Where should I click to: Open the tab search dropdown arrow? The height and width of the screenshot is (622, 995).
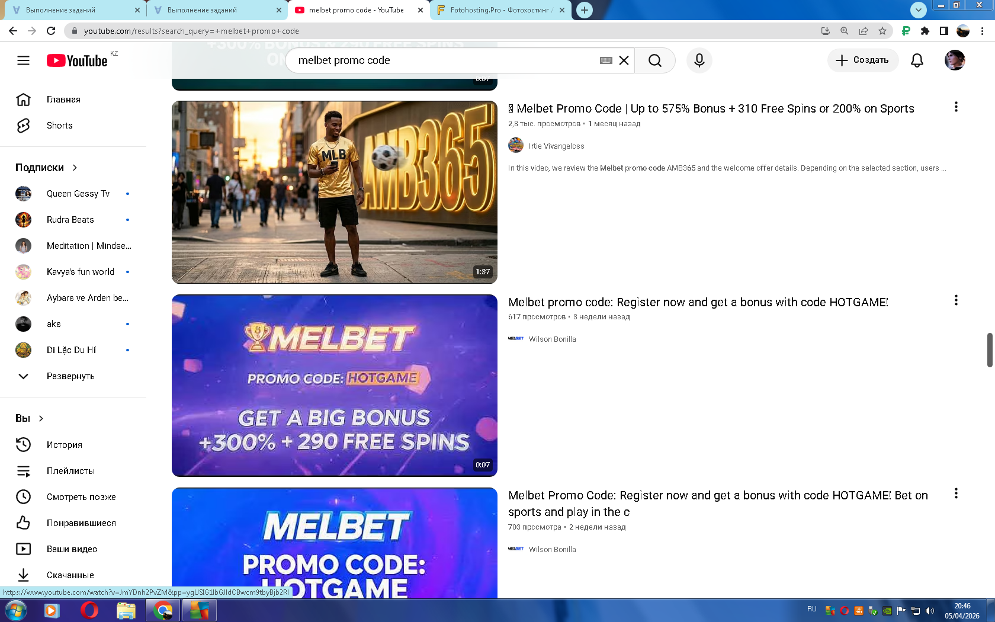point(918,9)
